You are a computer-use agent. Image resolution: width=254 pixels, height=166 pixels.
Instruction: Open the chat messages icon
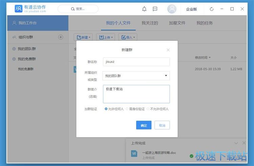click(x=155, y=9)
